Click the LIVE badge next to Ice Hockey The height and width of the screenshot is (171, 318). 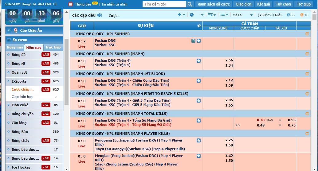click(x=46, y=167)
